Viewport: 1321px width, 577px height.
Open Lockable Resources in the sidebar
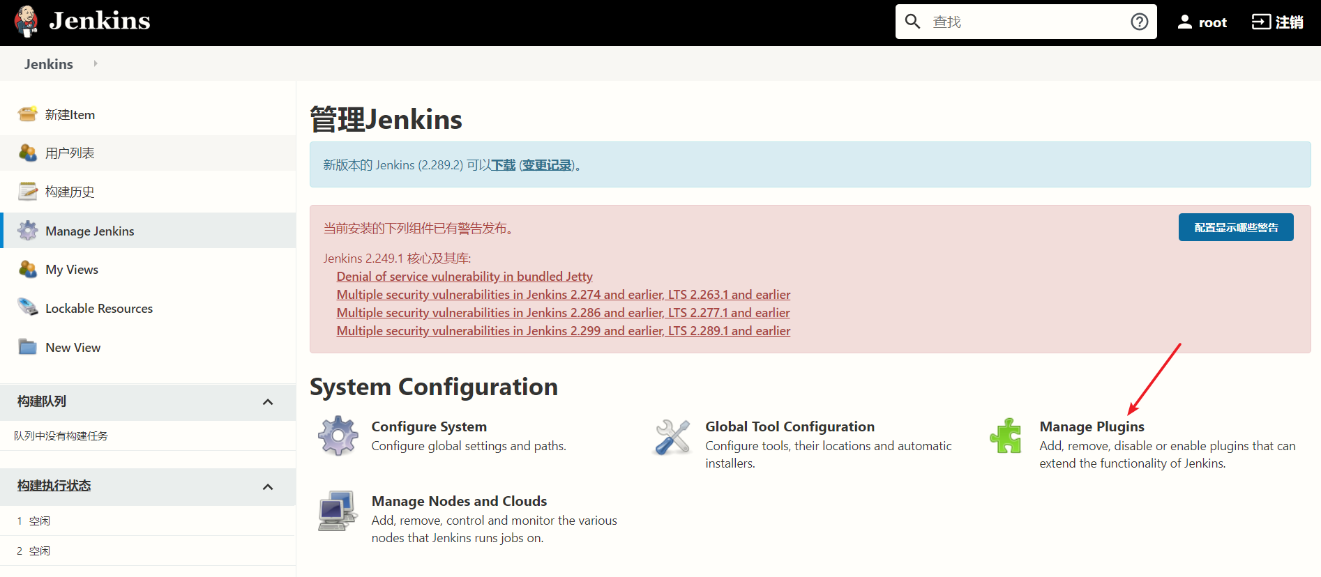click(x=99, y=309)
